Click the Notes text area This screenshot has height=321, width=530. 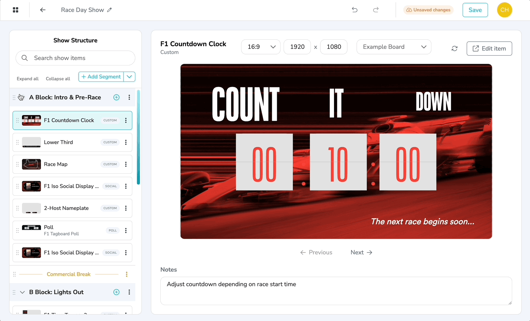tap(336, 291)
